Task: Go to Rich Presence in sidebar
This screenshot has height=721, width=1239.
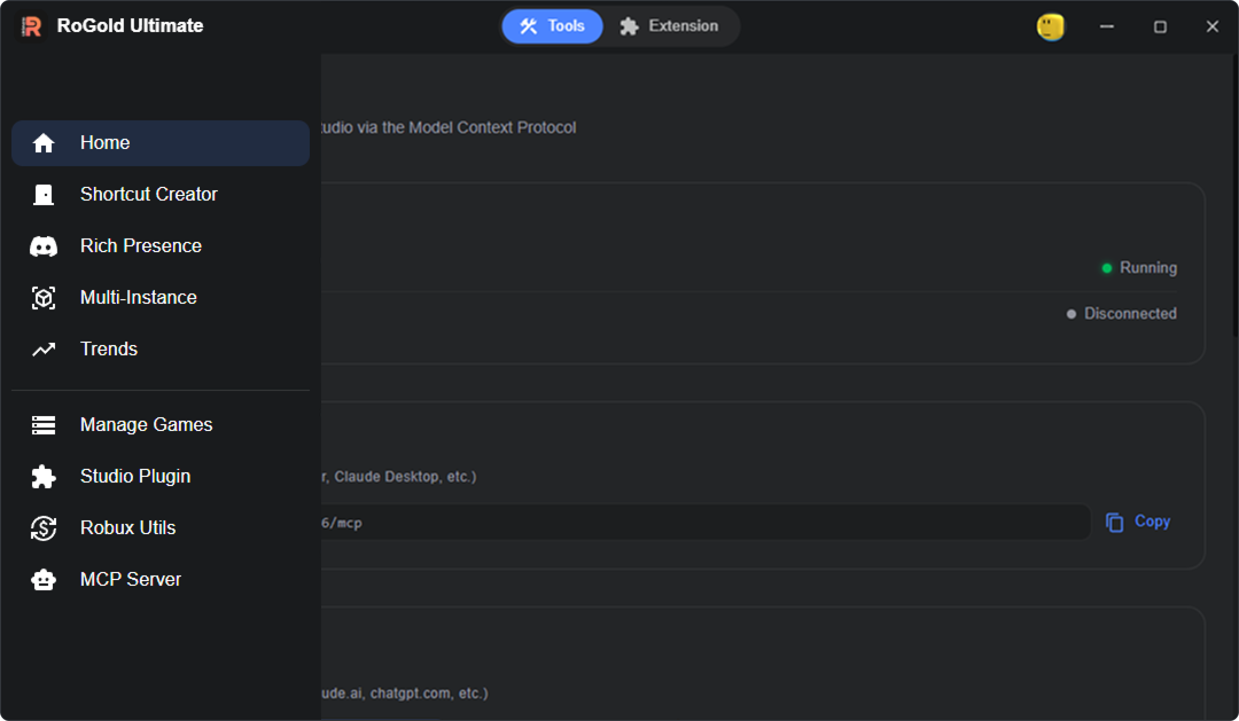Action: pos(161,246)
